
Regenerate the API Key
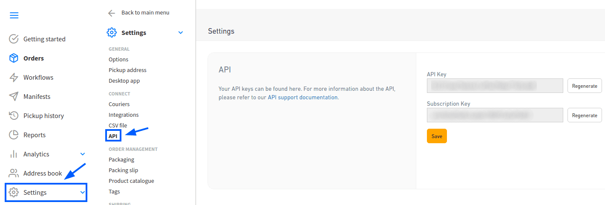pyautogui.click(x=585, y=86)
